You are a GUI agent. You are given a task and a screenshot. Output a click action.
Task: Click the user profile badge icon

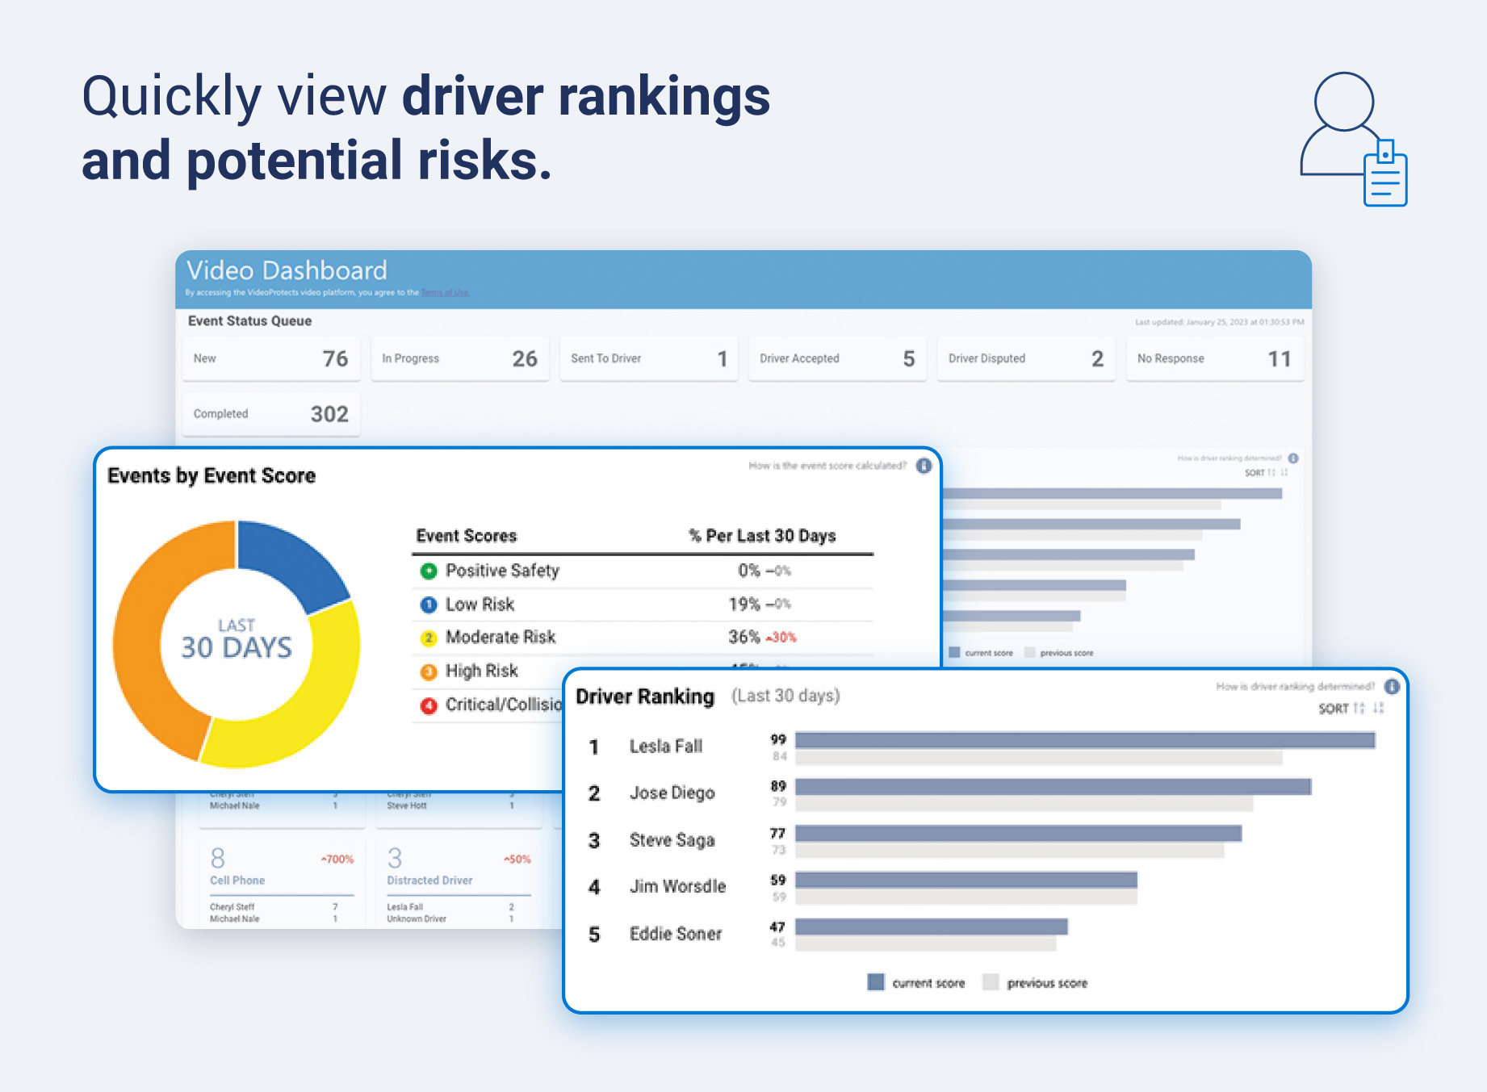[x=1354, y=139]
